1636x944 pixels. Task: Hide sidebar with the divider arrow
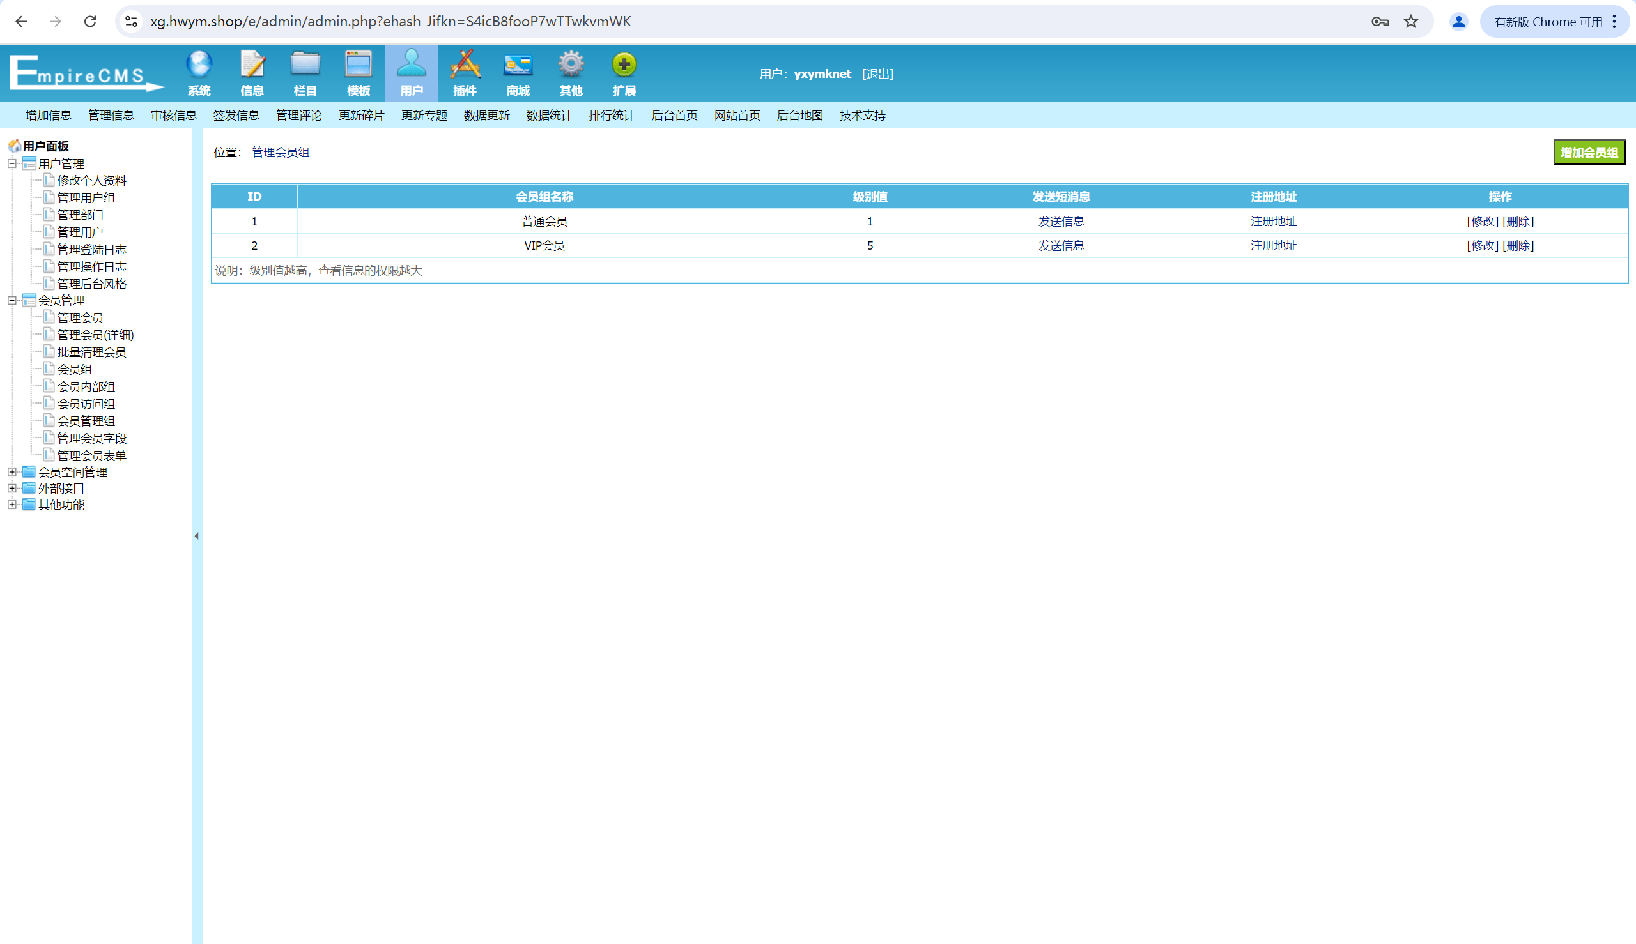point(197,536)
